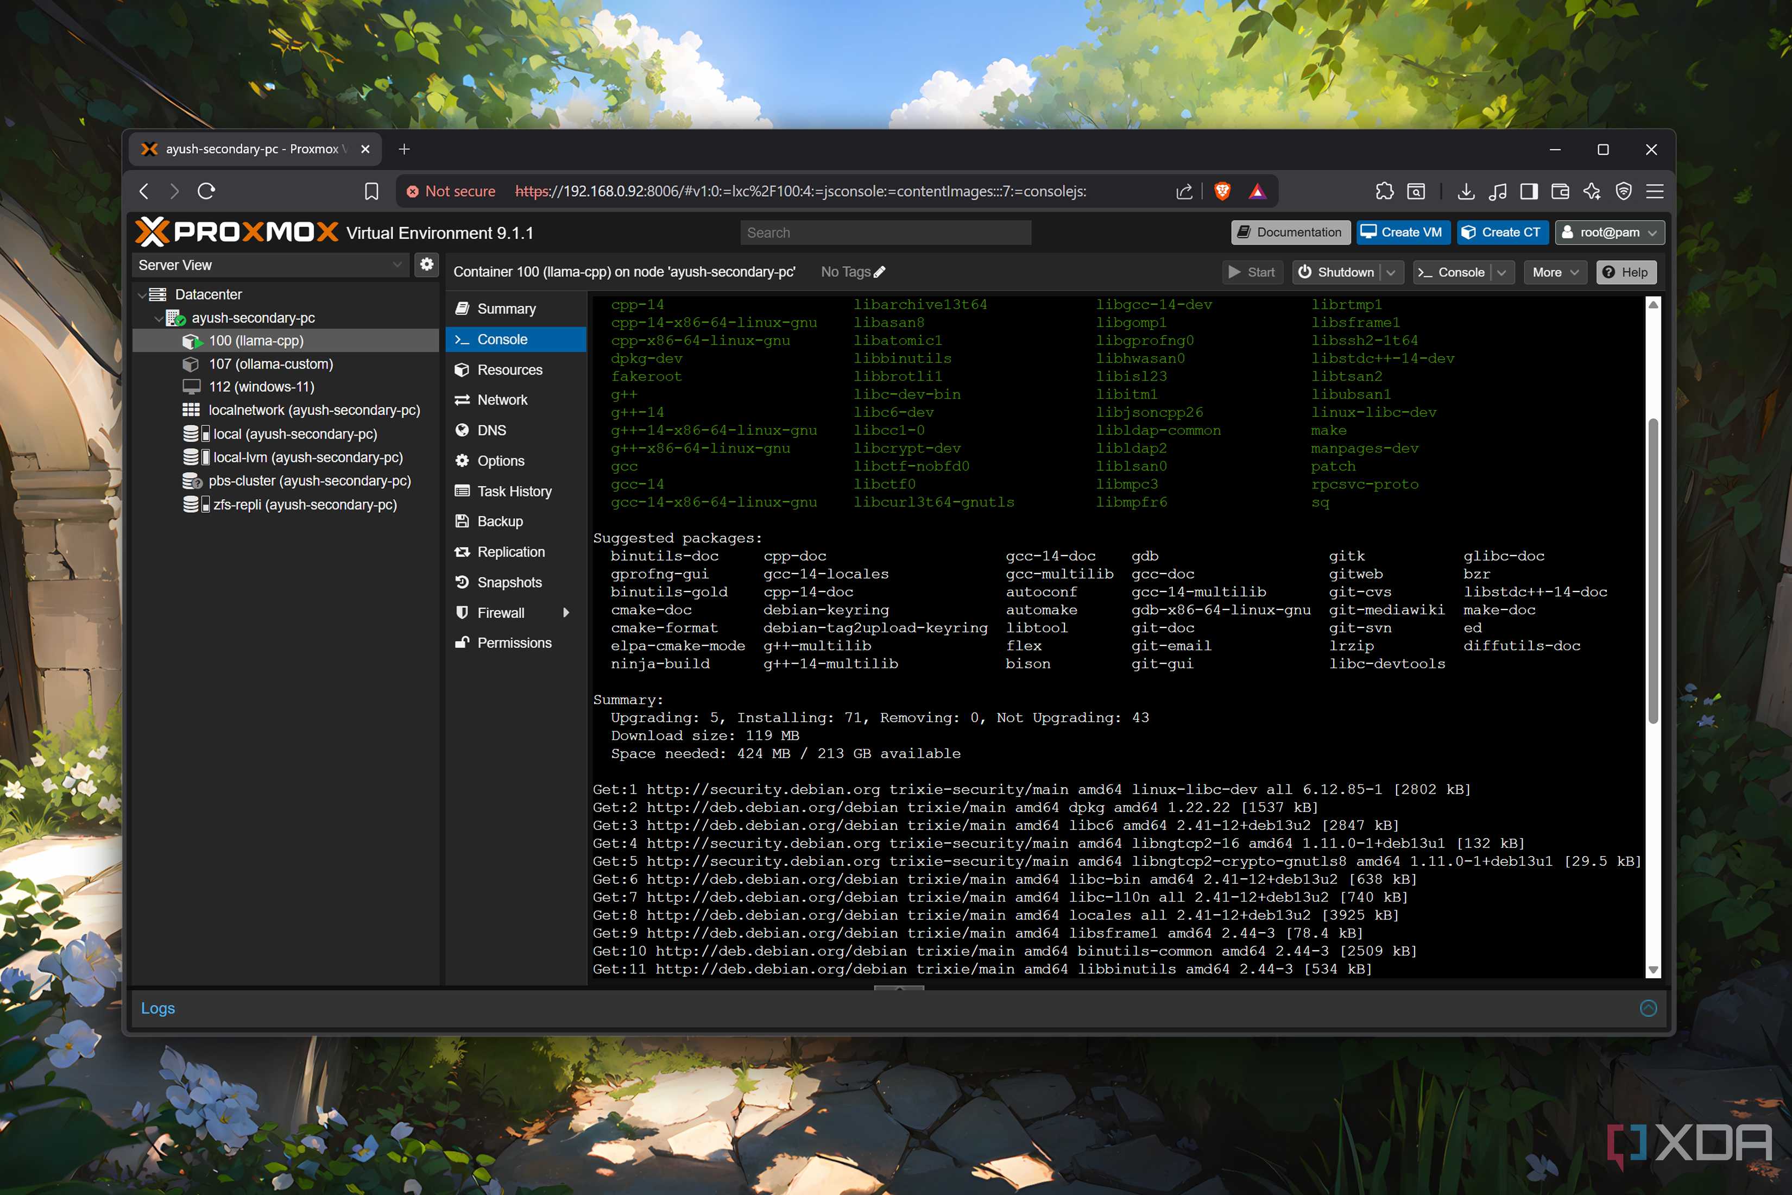Open the browser downloads icon

point(1465,191)
